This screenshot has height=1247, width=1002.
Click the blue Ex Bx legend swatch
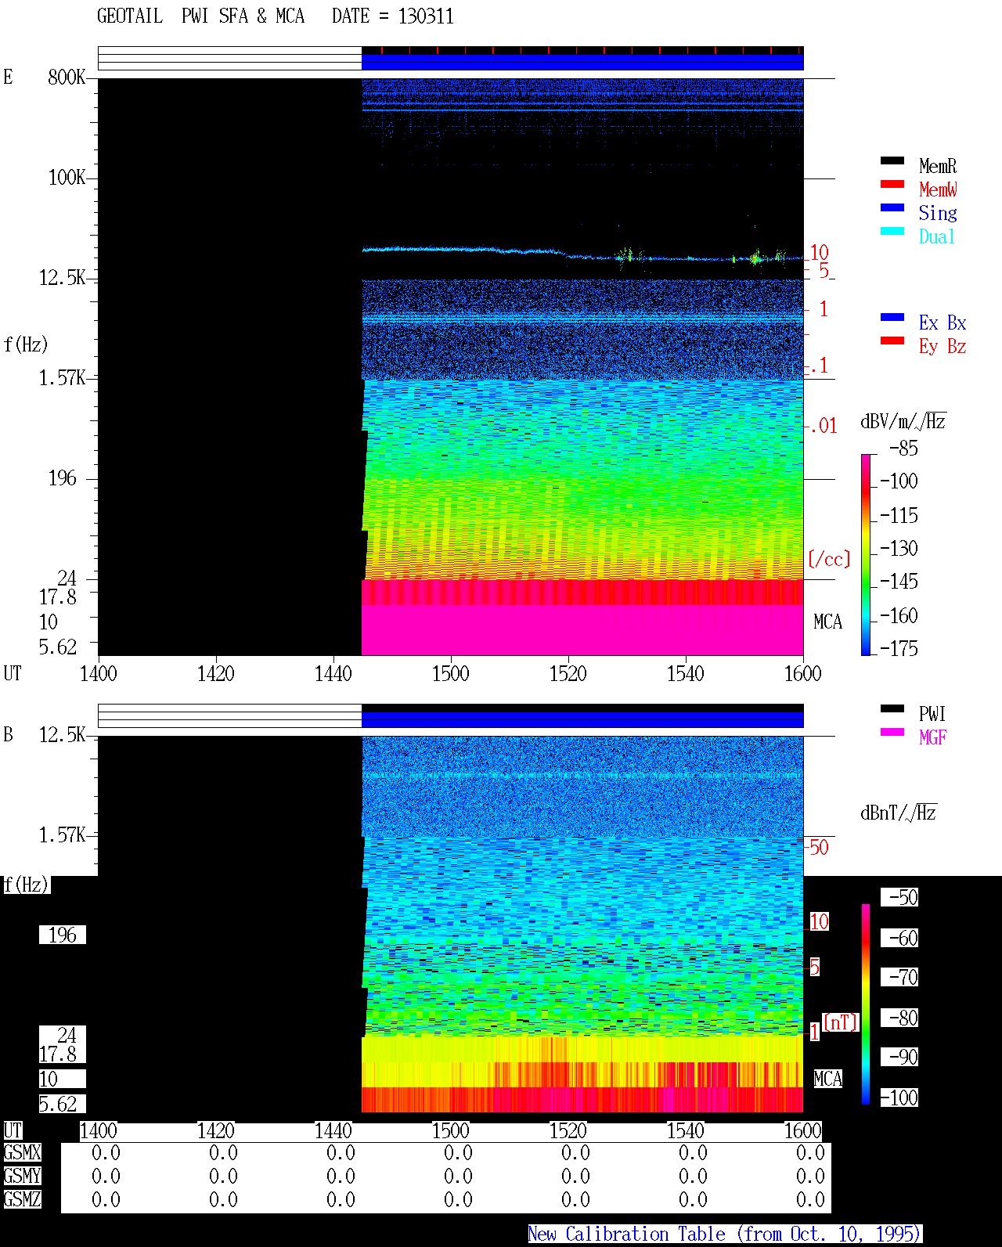(892, 317)
